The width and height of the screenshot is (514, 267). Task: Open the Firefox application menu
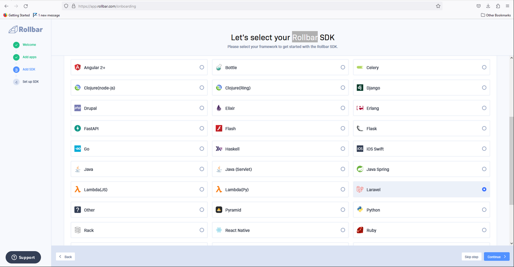(x=507, y=6)
